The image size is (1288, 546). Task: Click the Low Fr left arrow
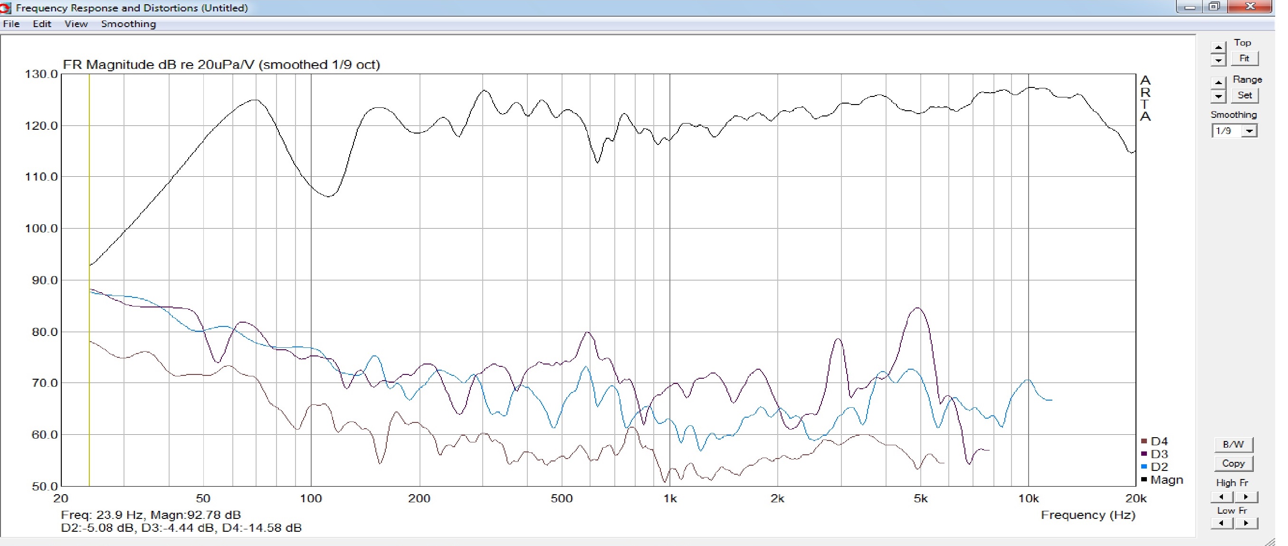pyautogui.click(x=1221, y=523)
